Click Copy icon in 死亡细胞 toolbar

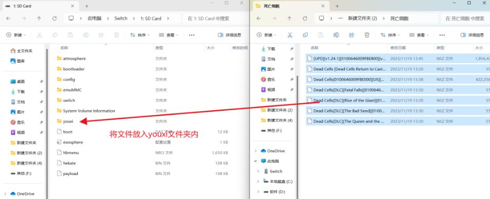coord(305,35)
